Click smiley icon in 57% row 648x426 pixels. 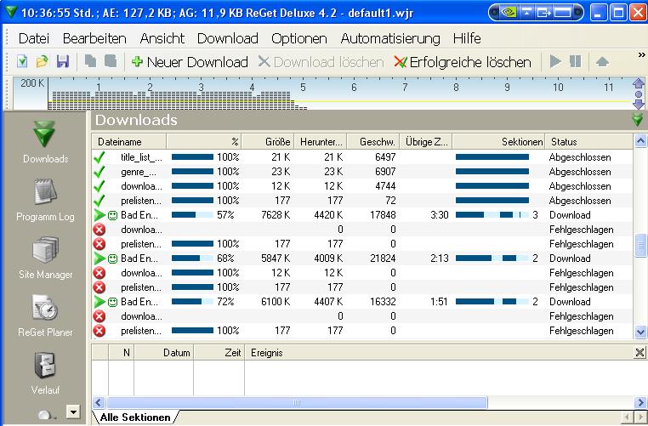pos(112,215)
